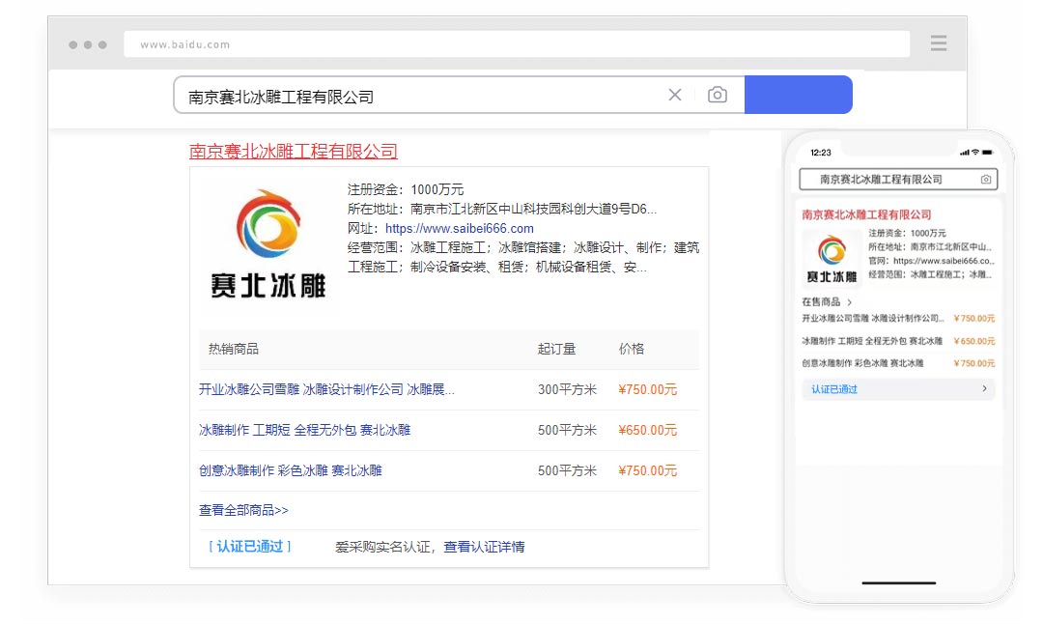Open the phone's 创意冰雕制作 彩色冰雕 row
Screen dimensions: 1043x624
(898, 362)
